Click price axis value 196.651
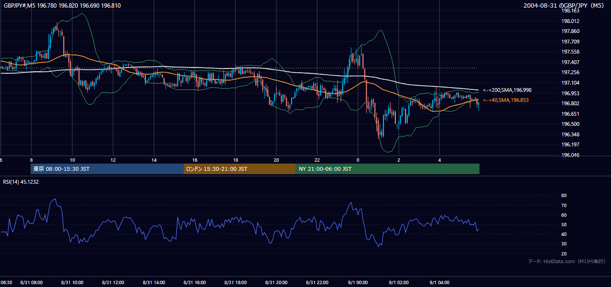Viewport: 611px width, 287px height. 570,114
